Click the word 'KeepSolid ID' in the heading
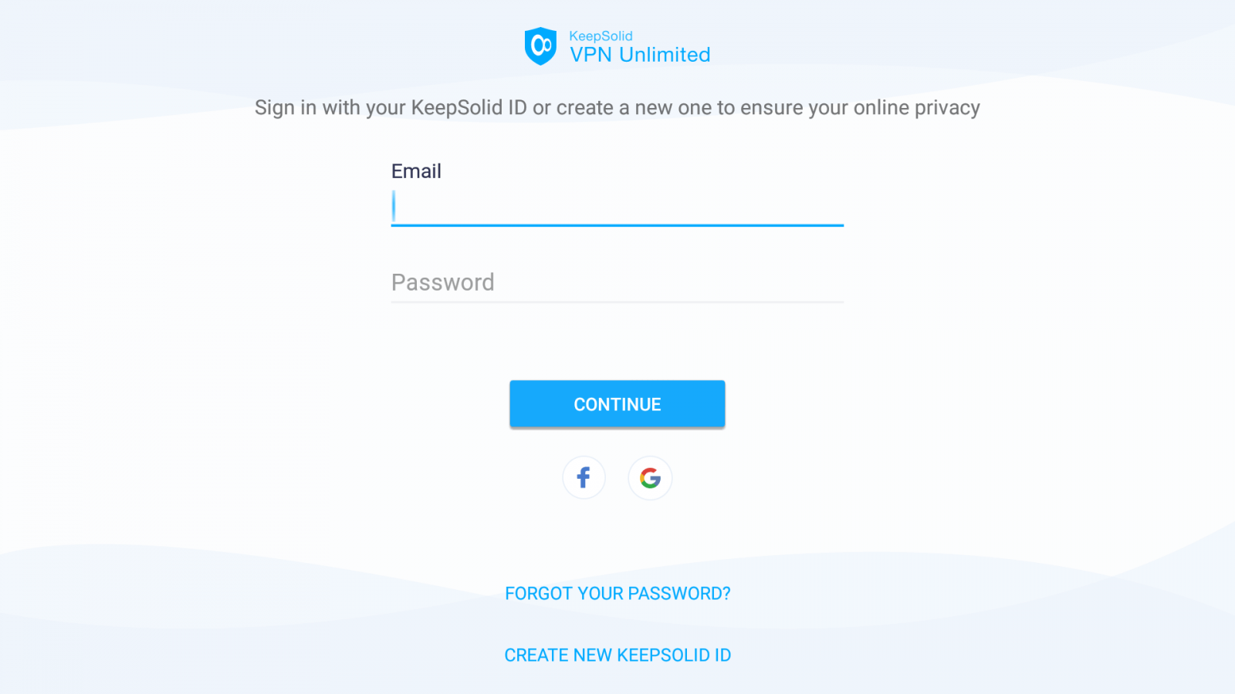 tap(469, 108)
